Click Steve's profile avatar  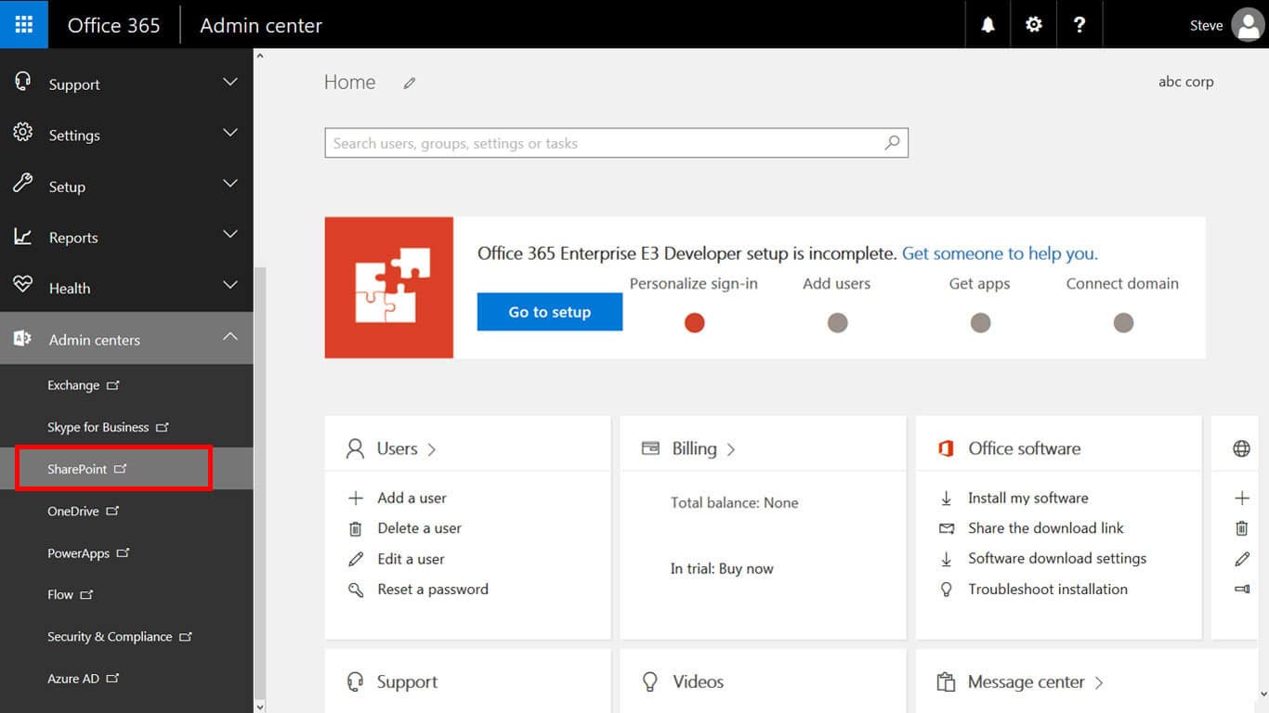click(1247, 25)
